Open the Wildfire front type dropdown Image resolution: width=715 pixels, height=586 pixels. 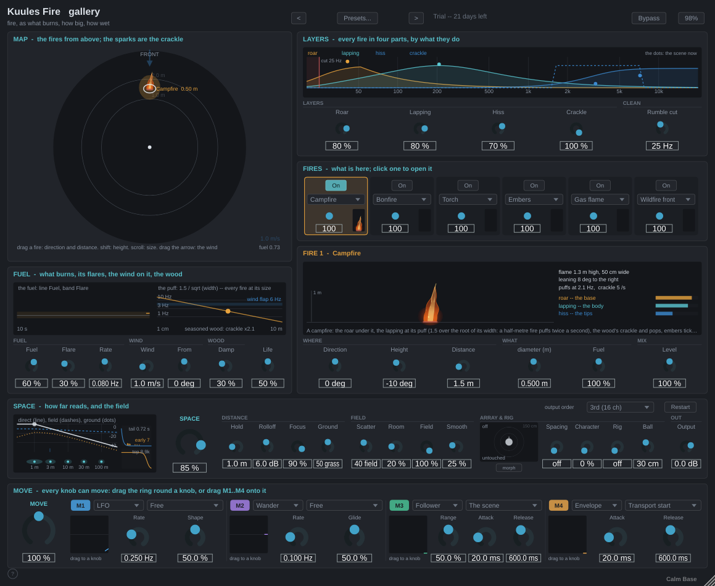666,199
